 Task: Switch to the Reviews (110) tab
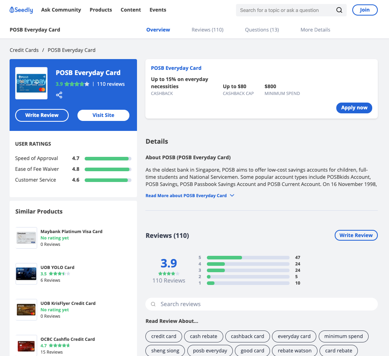pyautogui.click(x=207, y=30)
